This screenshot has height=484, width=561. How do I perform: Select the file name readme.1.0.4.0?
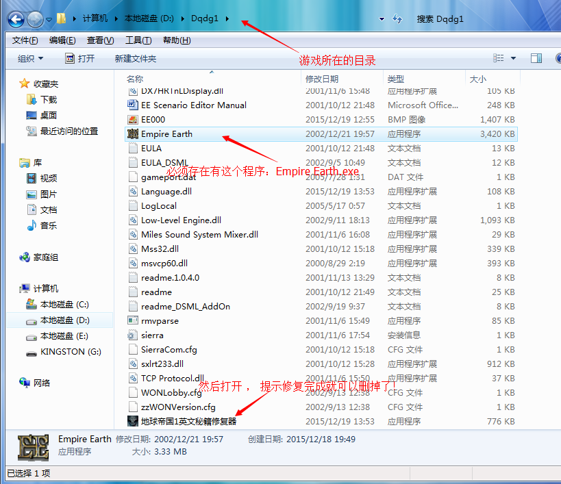click(x=171, y=278)
